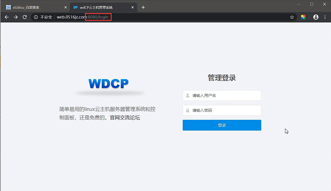Click the WDCP logo
This screenshot has height=191, width=331.
coord(108,83)
